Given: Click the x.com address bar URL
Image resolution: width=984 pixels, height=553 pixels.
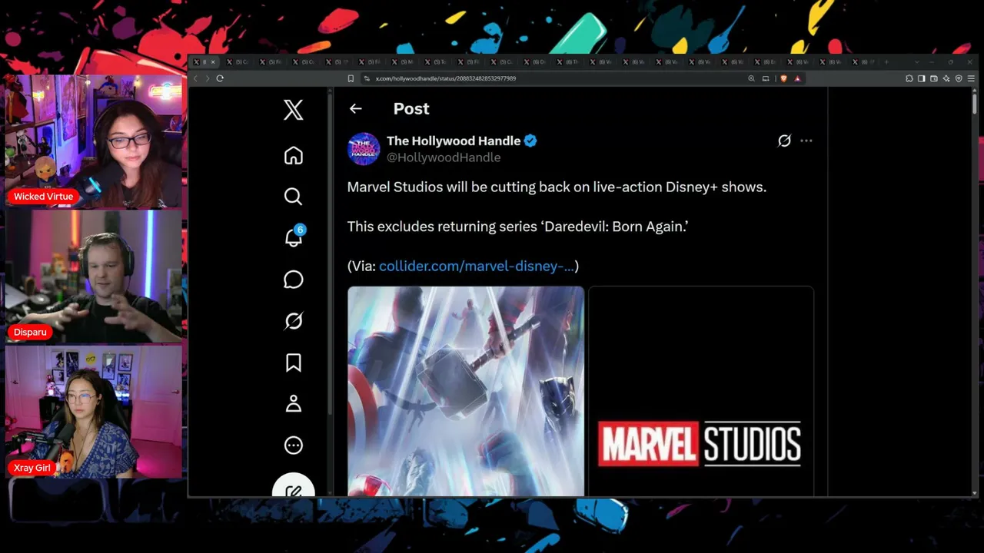Looking at the screenshot, I should [x=446, y=78].
